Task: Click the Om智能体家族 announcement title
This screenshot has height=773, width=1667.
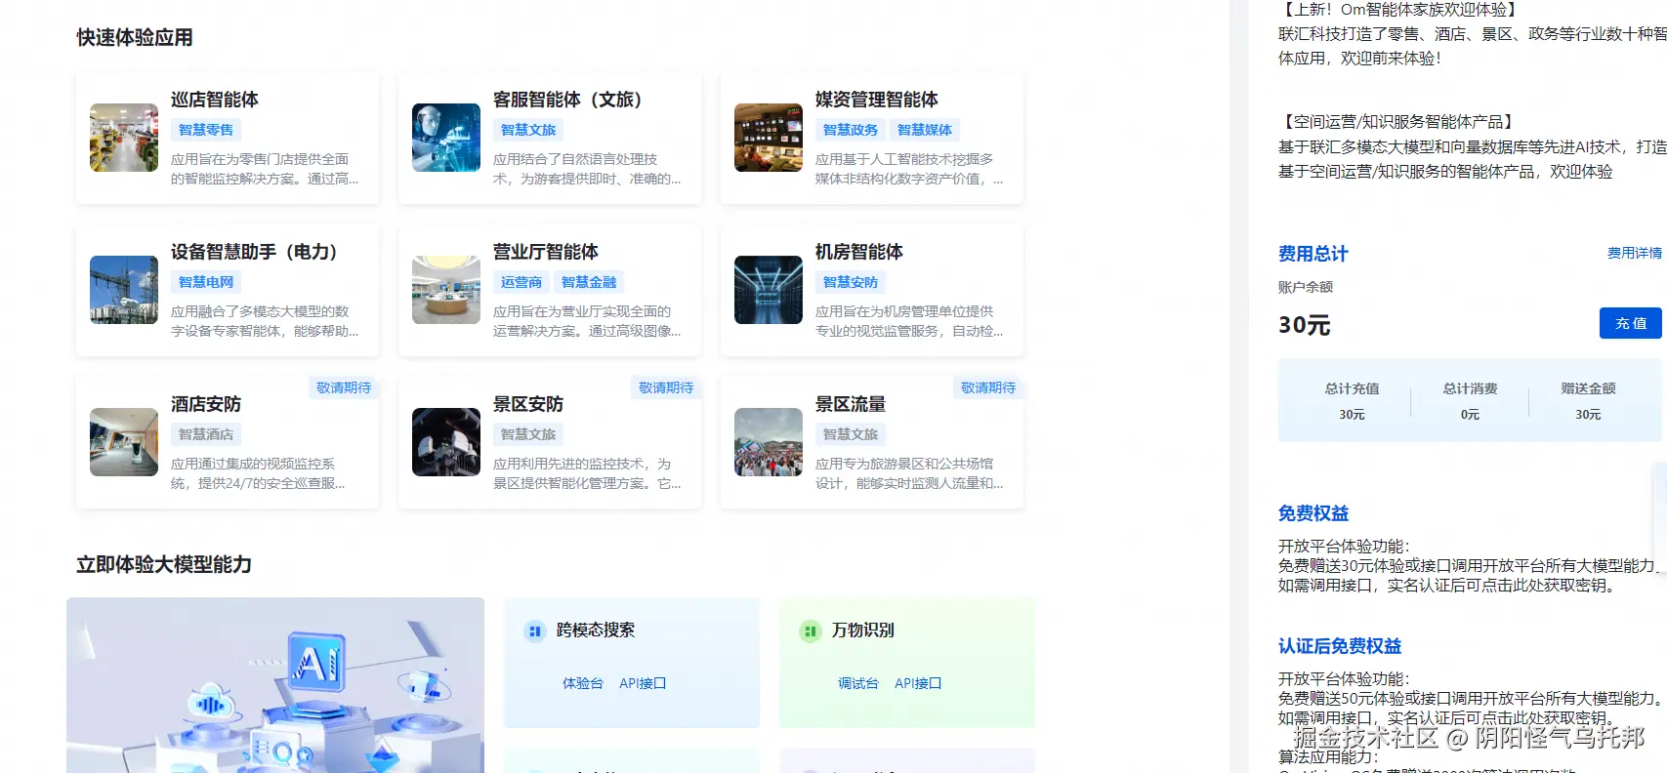Action: click(1400, 10)
